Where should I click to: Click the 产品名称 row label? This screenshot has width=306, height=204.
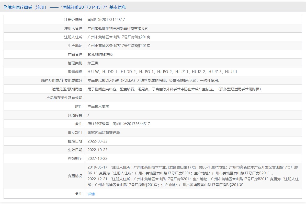point(75,54)
